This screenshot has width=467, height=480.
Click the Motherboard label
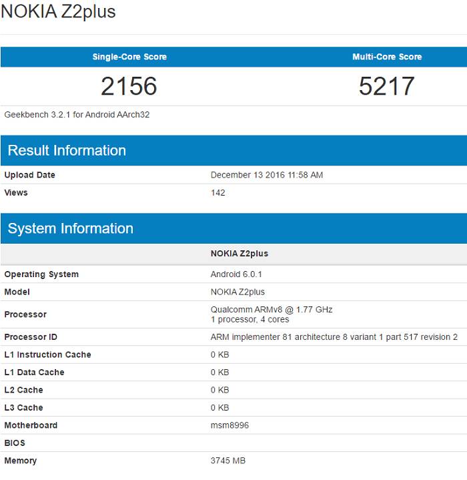[x=31, y=425]
